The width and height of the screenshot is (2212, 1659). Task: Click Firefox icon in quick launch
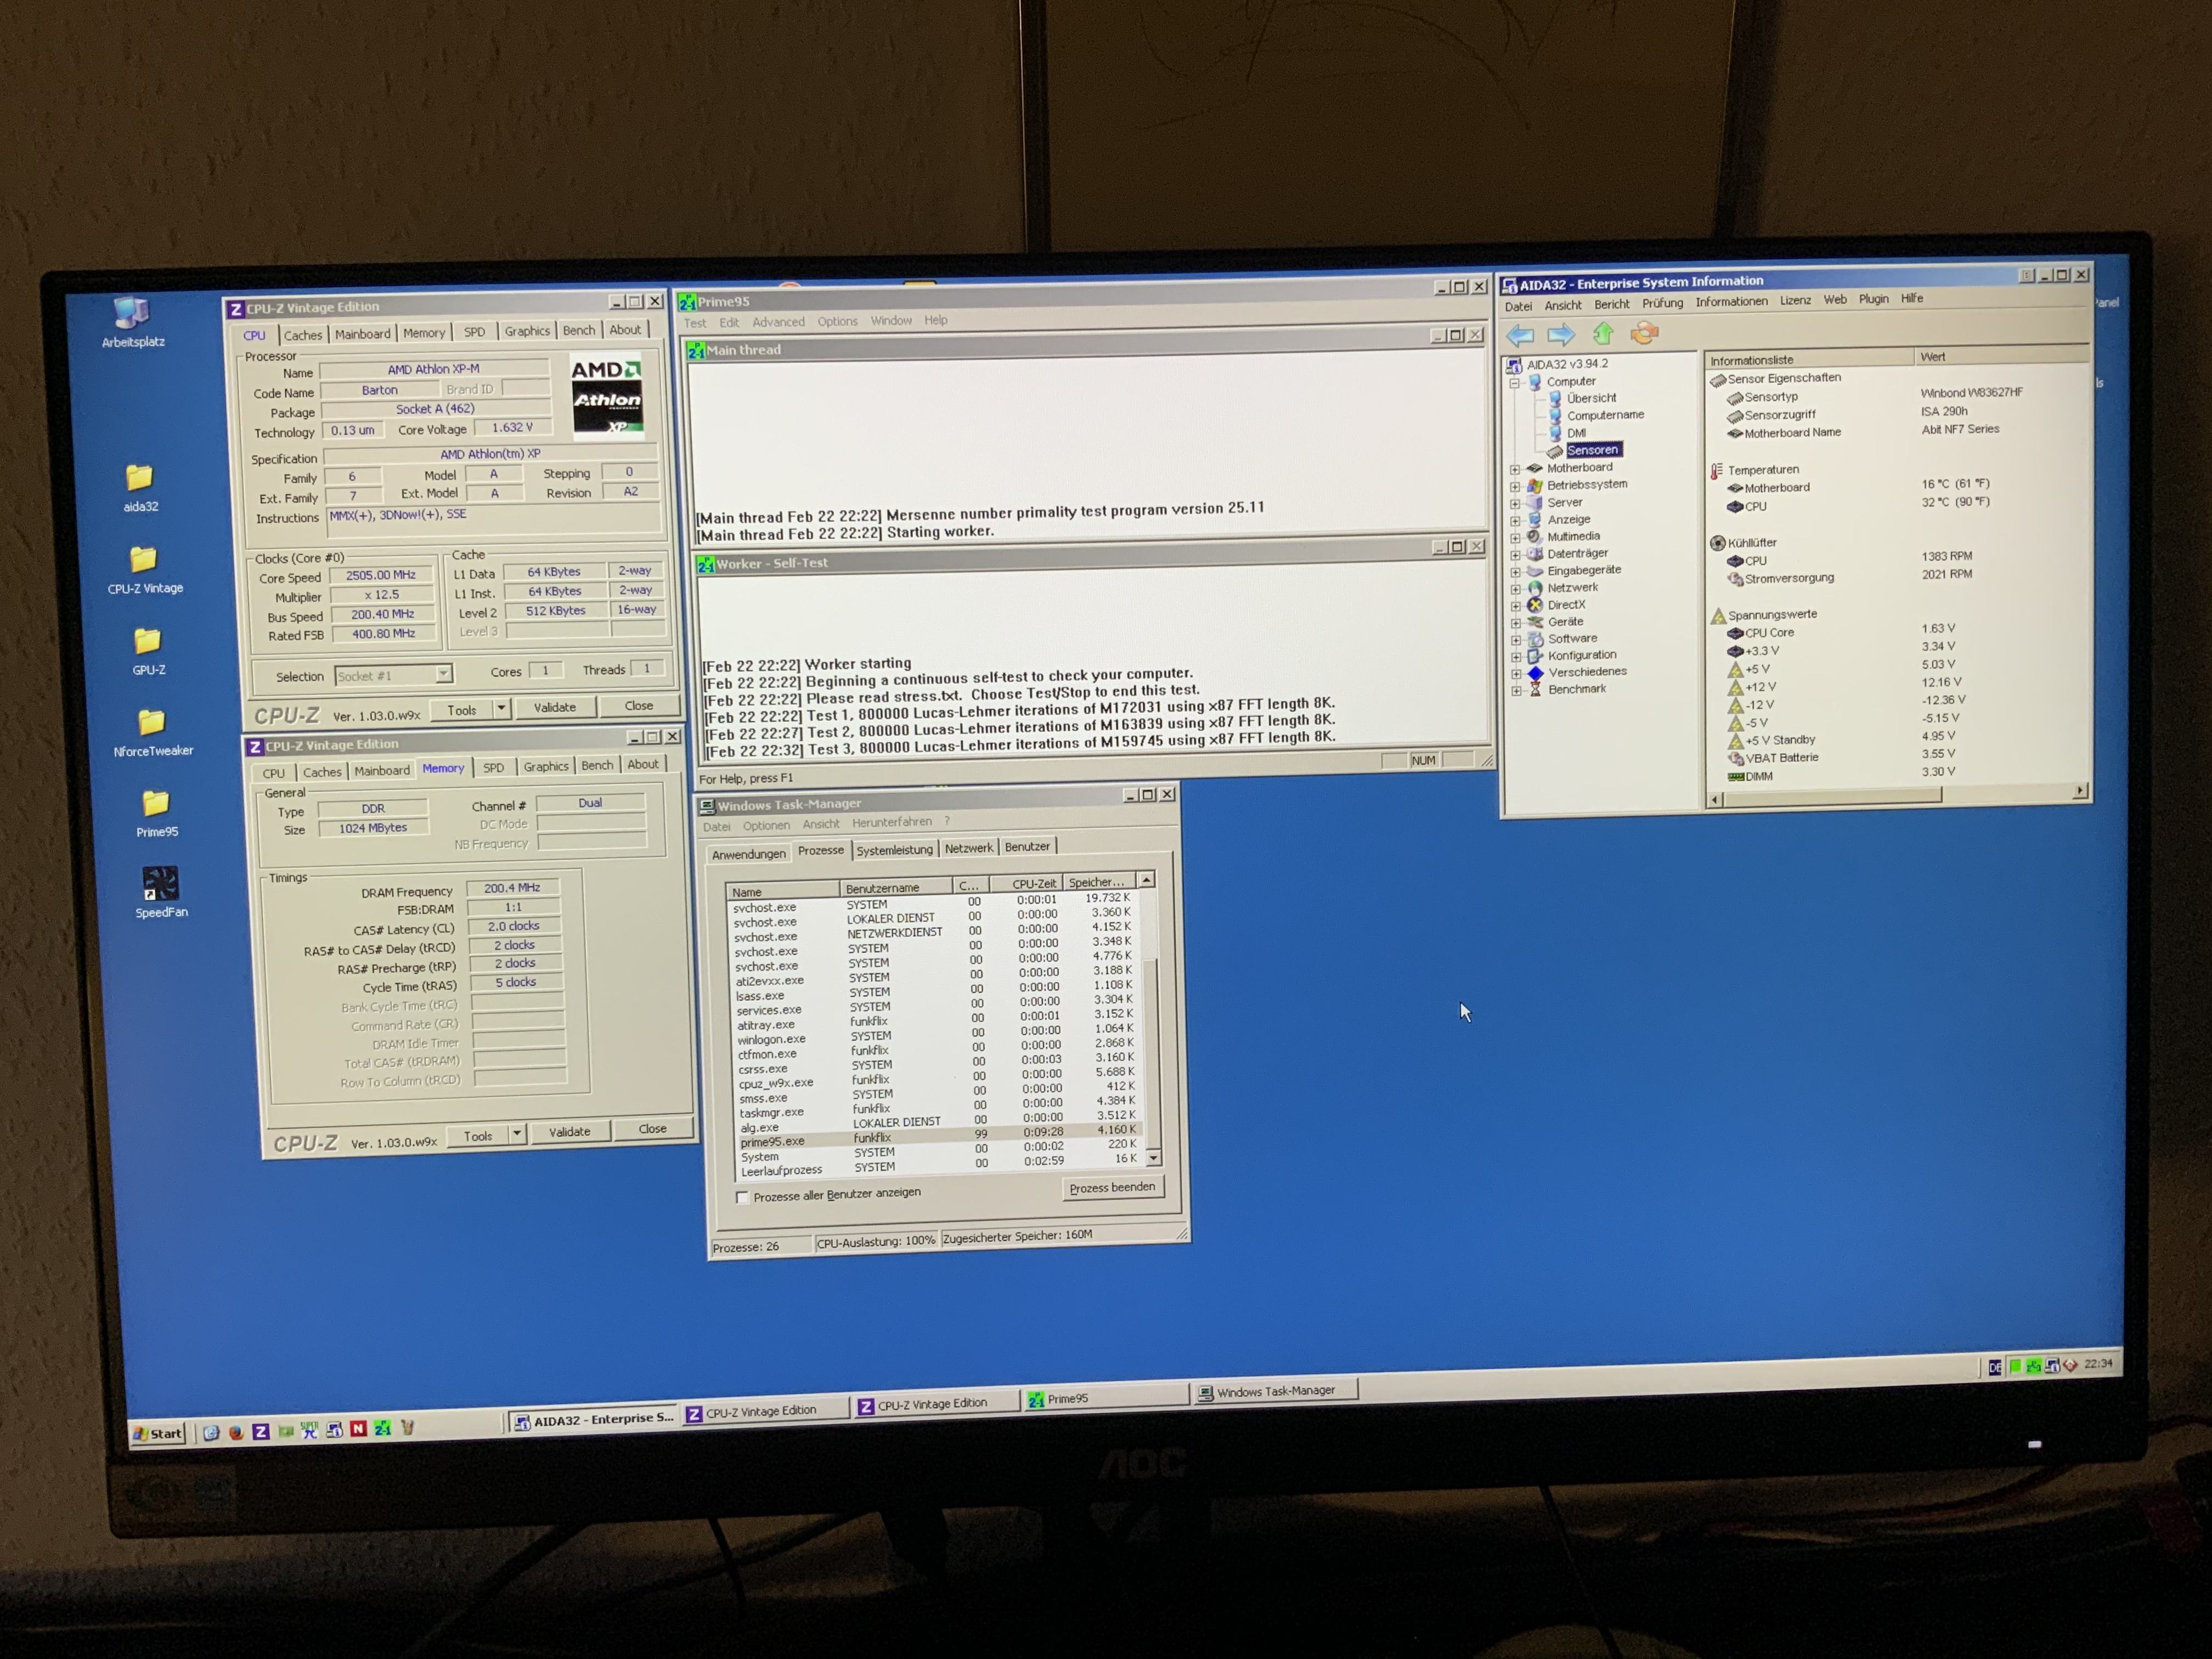pyautogui.click(x=236, y=1432)
